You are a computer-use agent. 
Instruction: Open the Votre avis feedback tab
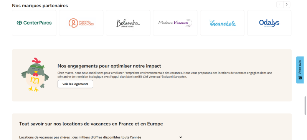300,70
